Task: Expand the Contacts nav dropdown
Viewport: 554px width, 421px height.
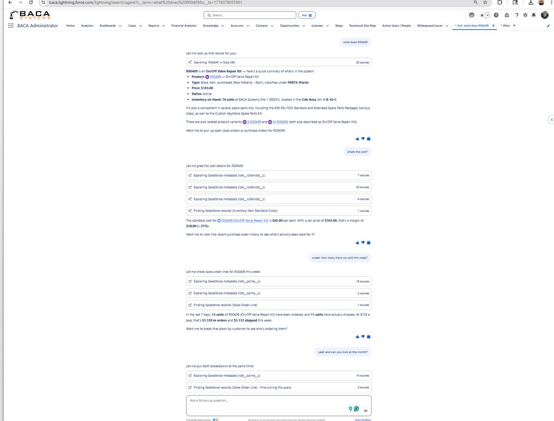Action: (x=272, y=26)
